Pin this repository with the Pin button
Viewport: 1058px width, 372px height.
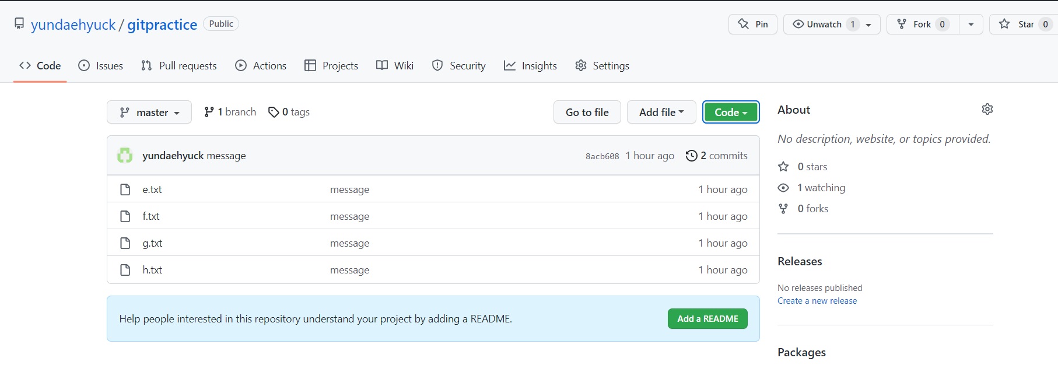click(753, 24)
